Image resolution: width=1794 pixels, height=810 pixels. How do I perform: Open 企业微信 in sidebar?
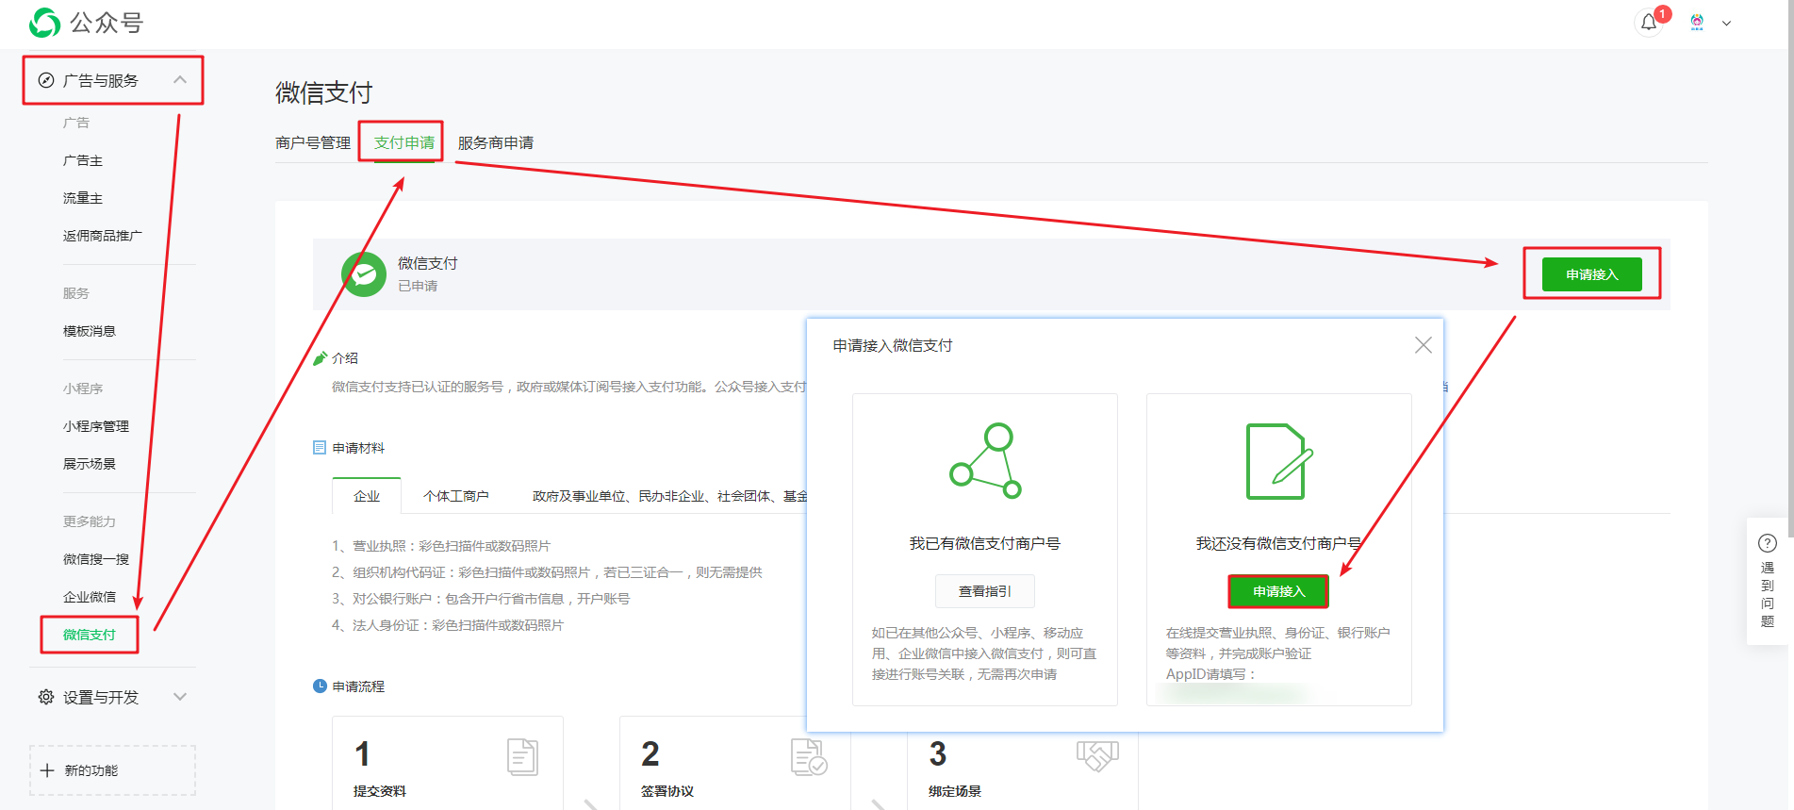click(x=90, y=597)
